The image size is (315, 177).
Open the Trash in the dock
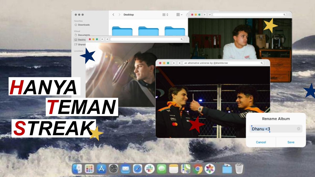coord(239,169)
